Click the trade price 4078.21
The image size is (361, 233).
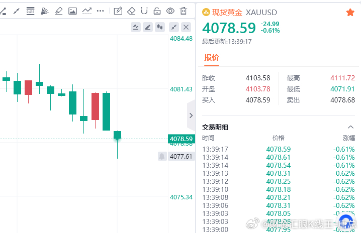pyautogui.click(x=279, y=197)
